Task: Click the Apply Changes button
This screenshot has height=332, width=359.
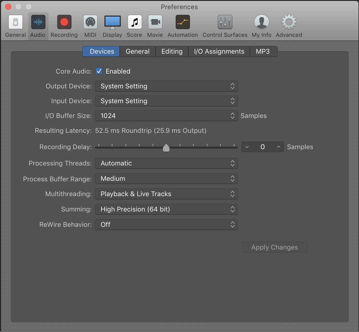Action: (275, 247)
